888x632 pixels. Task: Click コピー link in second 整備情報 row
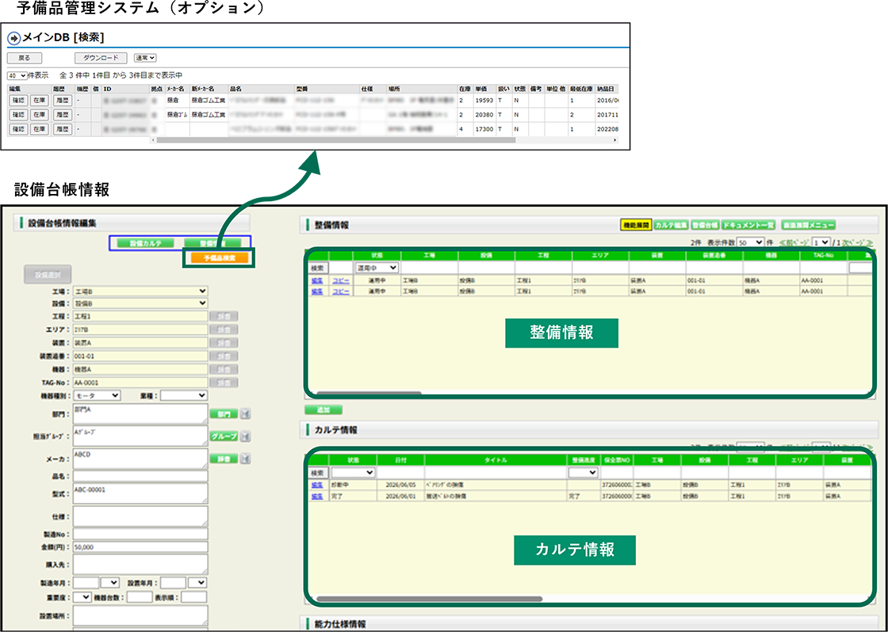(340, 291)
